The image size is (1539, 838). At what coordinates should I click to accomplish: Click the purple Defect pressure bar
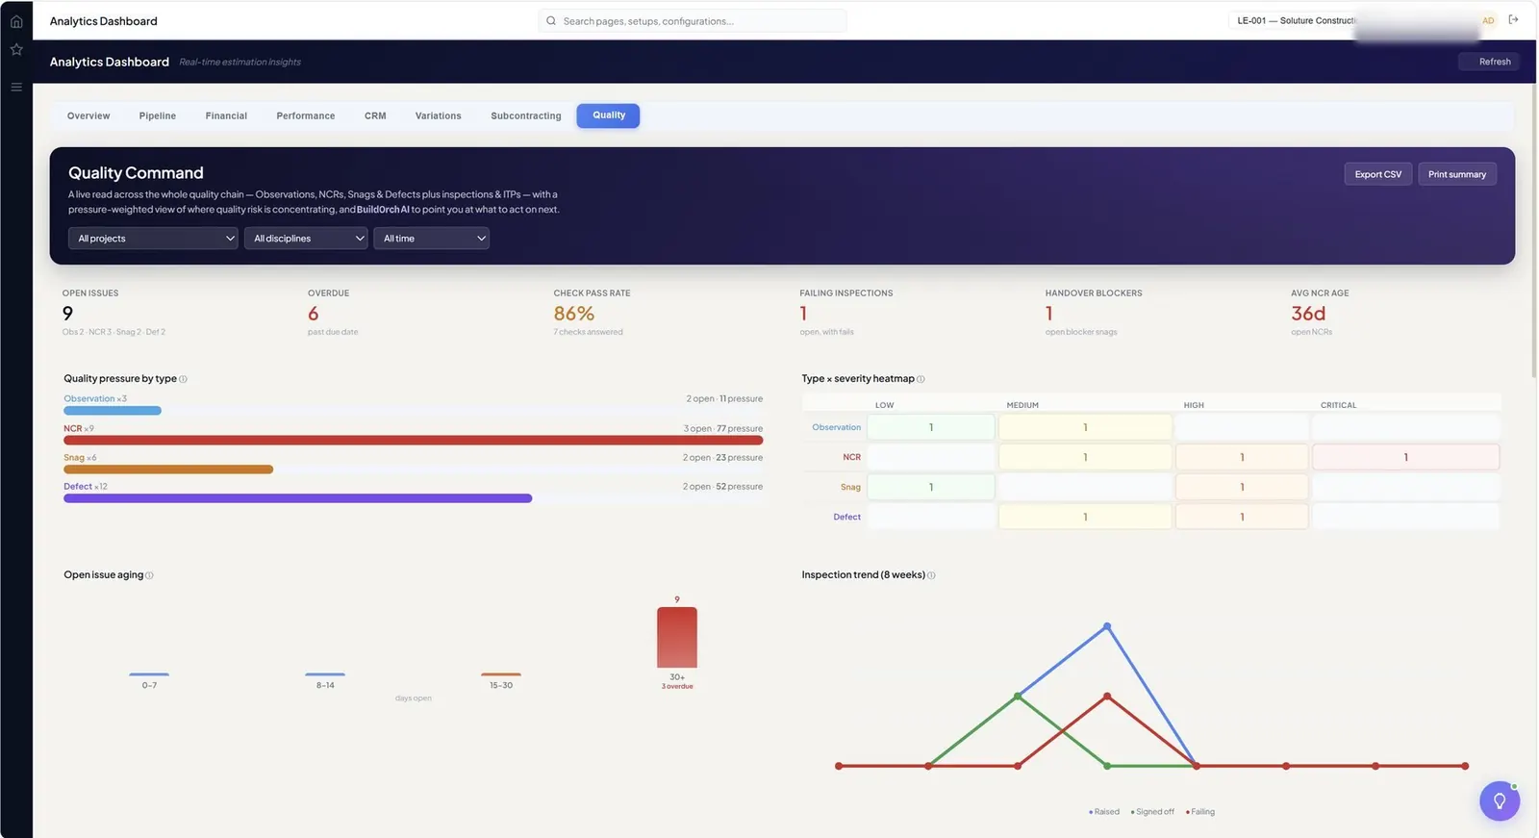coord(298,498)
